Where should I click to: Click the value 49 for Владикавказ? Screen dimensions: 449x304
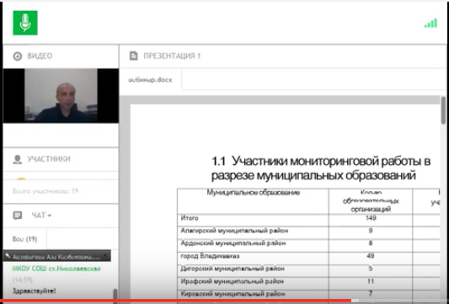[x=371, y=256]
